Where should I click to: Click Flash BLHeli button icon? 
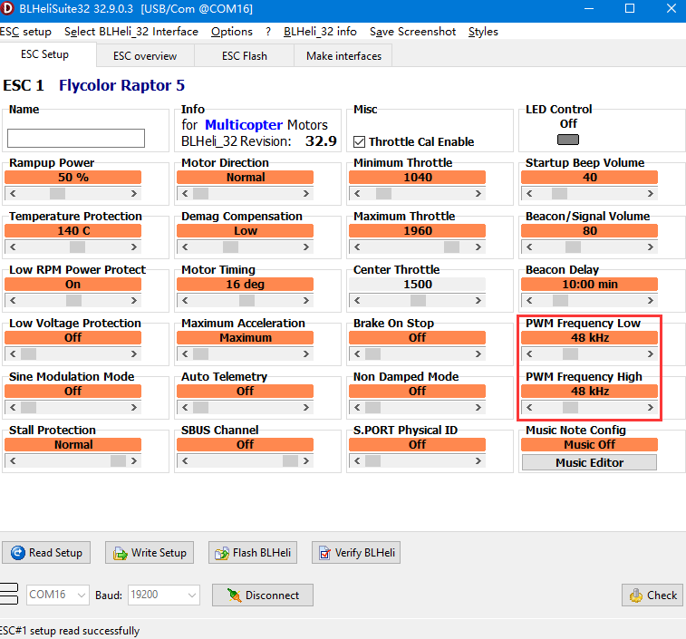[223, 553]
